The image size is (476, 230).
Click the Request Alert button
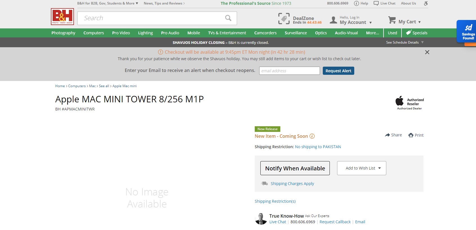tap(339, 71)
